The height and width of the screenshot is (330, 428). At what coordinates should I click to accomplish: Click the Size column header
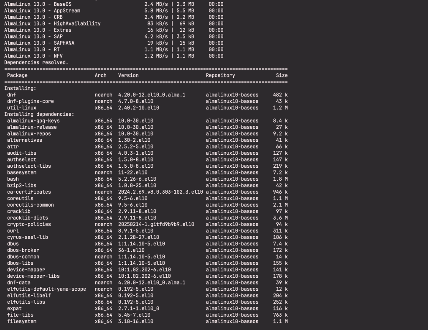click(x=282, y=75)
